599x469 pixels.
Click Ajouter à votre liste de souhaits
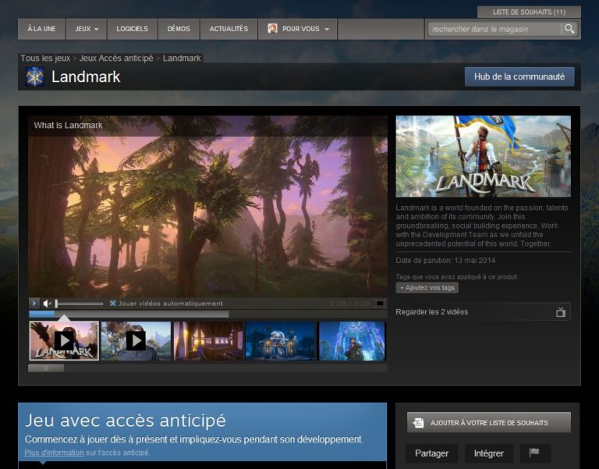click(488, 423)
